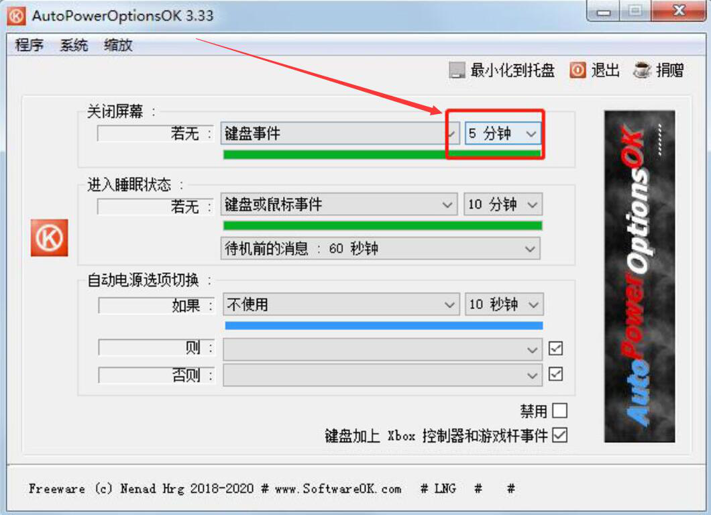This screenshot has width=711, height=515.
Task: Open the 不使用 condition dropdown
Action: (x=341, y=304)
